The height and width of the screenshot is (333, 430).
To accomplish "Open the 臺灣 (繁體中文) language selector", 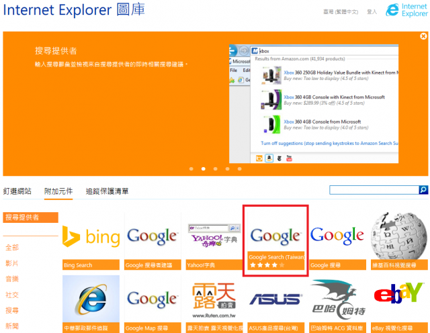I will click(341, 12).
